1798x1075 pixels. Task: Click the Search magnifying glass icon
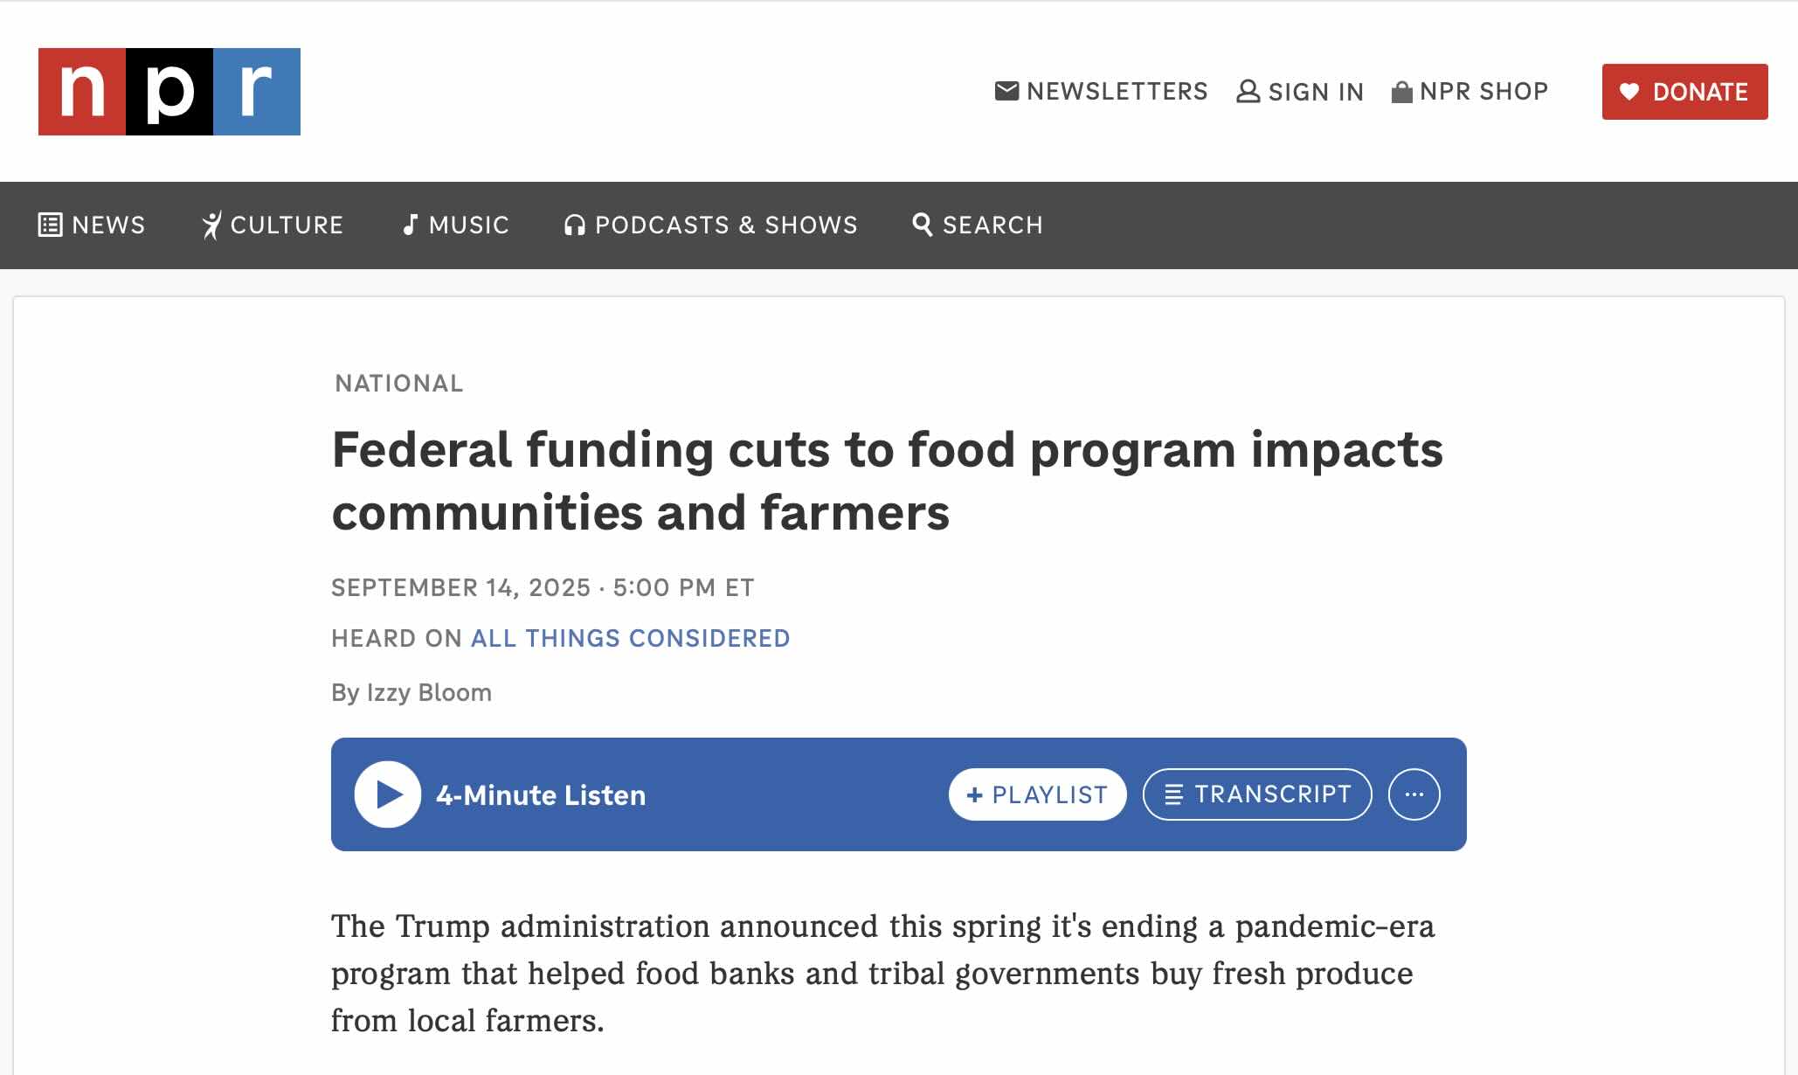point(921,225)
